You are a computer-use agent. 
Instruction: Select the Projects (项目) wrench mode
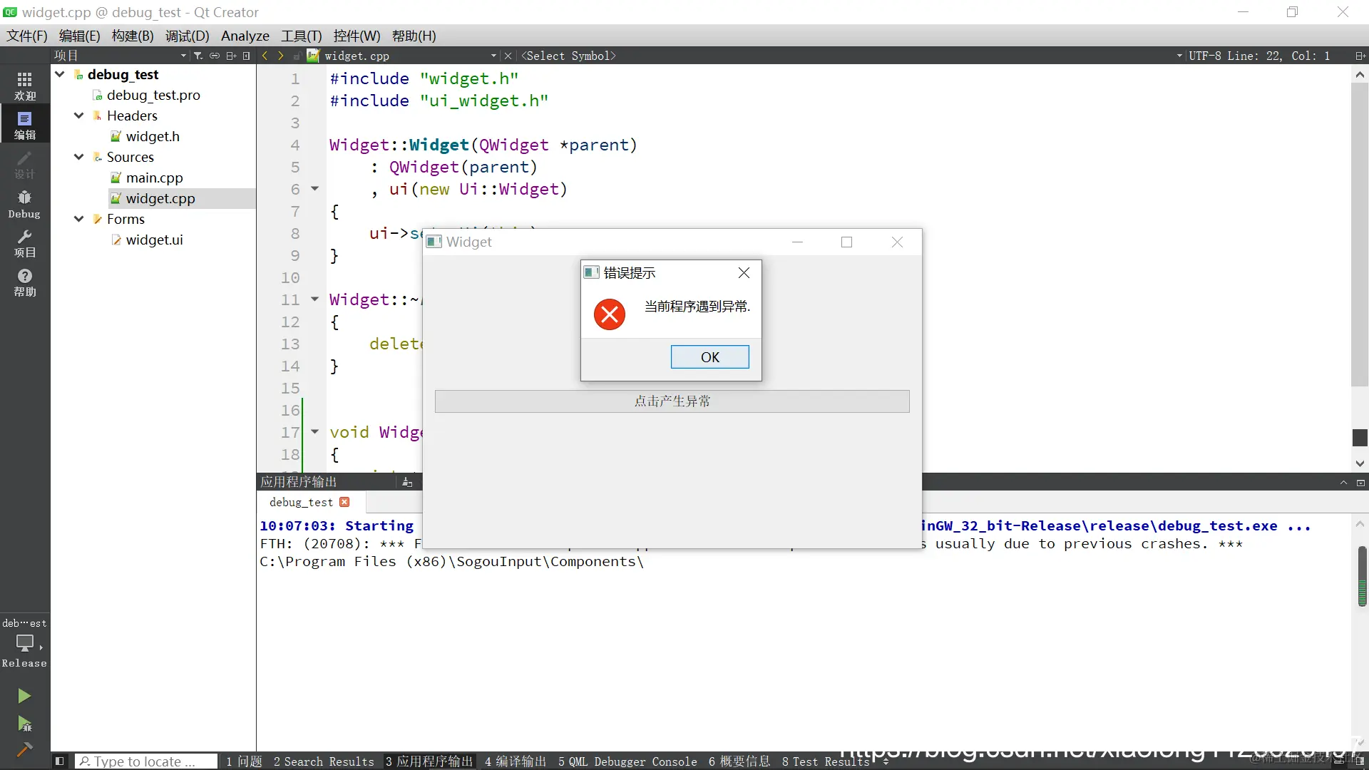[24, 243]
